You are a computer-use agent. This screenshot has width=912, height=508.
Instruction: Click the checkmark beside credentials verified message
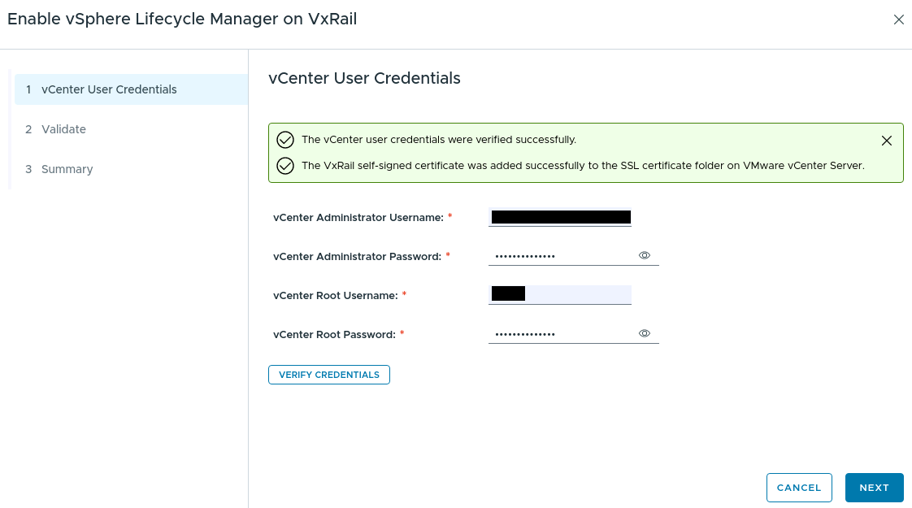pyautogui.click(x=285, y=140)
